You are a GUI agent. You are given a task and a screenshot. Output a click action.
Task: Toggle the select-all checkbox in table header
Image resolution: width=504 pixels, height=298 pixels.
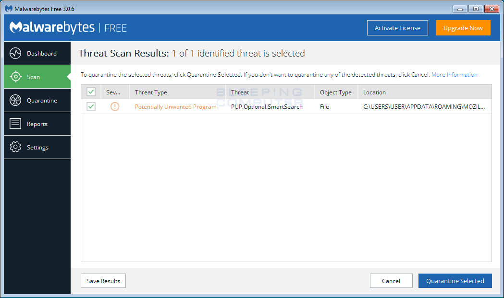click(91, 92)
